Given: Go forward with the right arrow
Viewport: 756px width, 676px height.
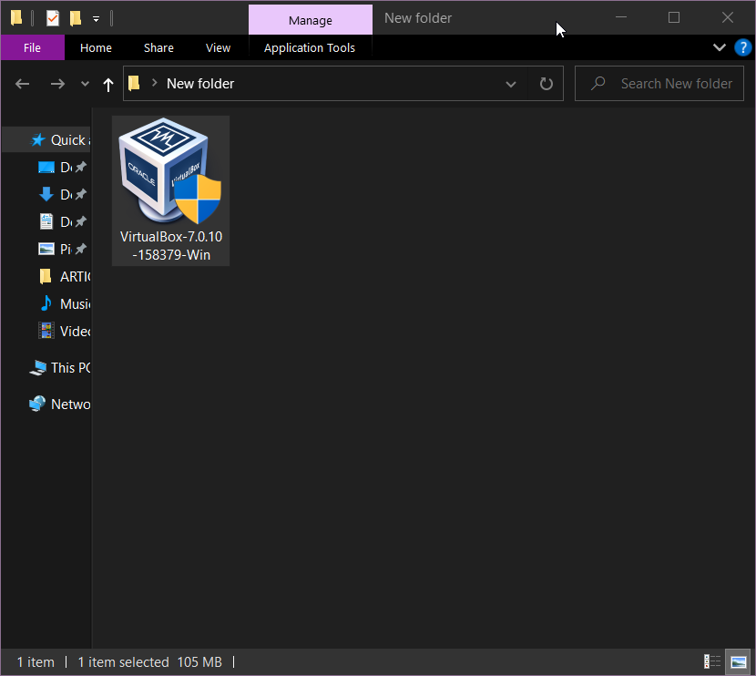Looking at the screenshot, I should [x=57, y=84].
